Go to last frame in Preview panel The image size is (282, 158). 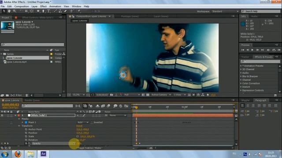pos(263,50)
